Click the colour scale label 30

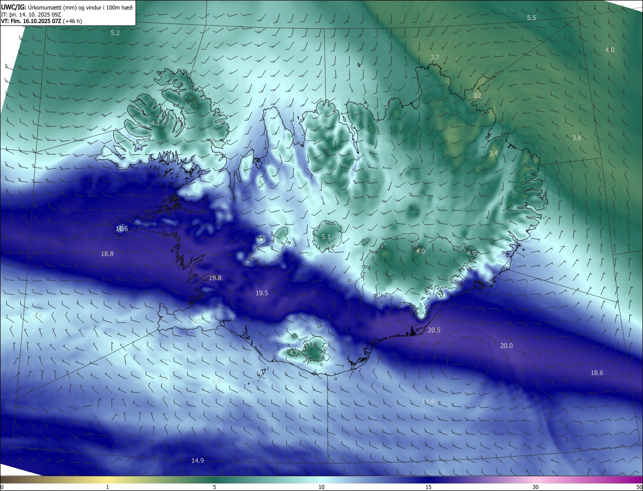[535, 487]
